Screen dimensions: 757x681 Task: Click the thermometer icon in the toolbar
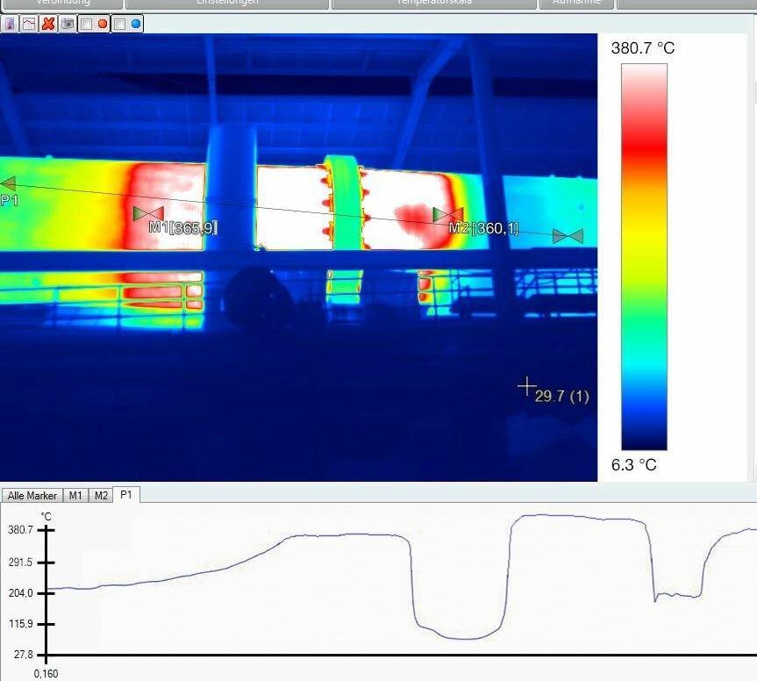click(10, 24)
